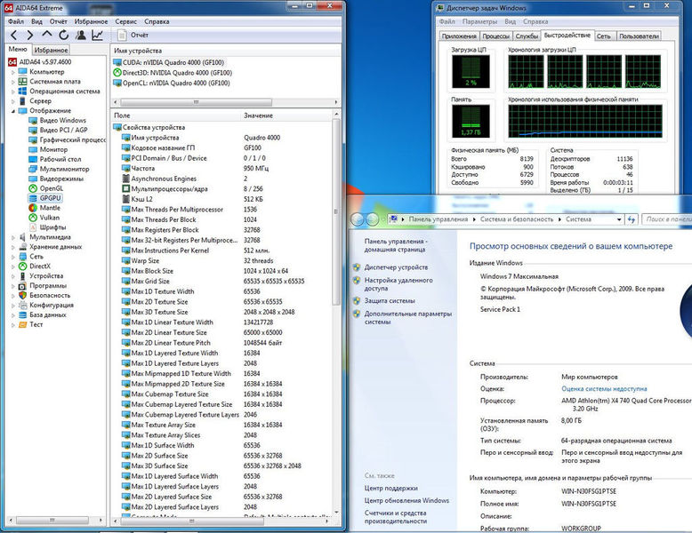Click Оценка системы недоступна link
The image size is (692, 533).
click(604, 389)
